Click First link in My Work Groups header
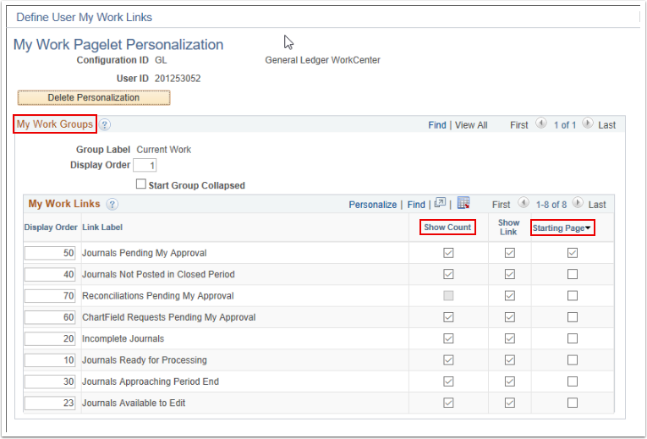This screenshot has width=647, height=439. point(519,125)
